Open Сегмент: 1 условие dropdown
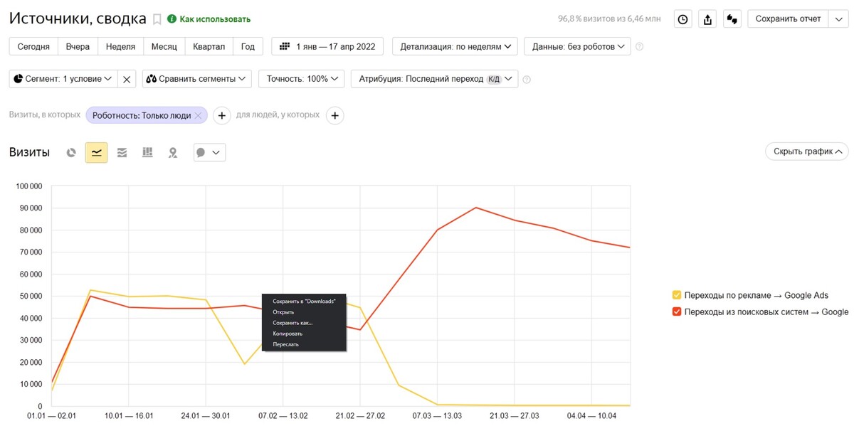Viewport: 854px width, 426px height. pyautogui.click(x=63, y=79)
